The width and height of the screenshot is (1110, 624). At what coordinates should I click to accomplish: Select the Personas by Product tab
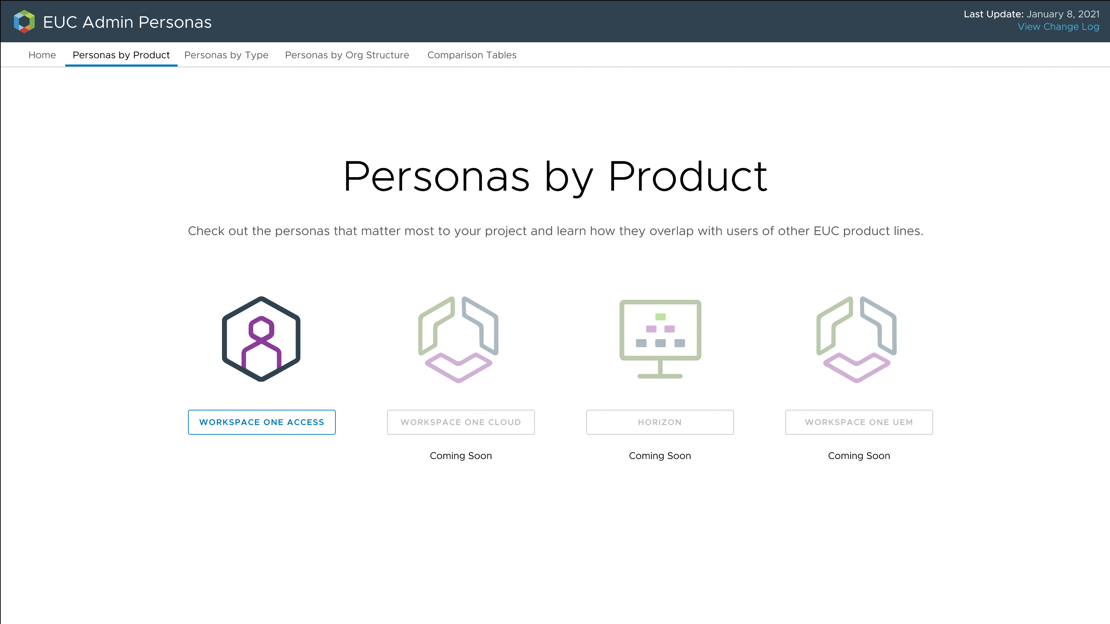[121, 55]
